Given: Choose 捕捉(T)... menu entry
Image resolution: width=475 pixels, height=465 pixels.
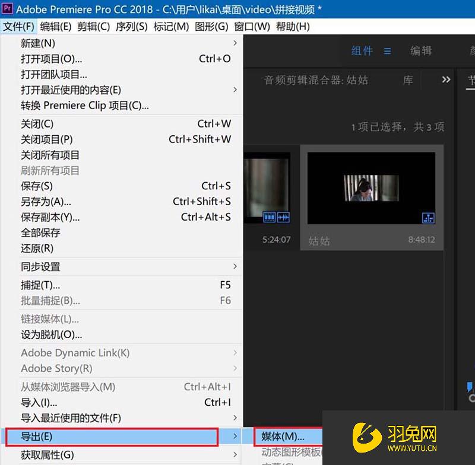Looking at the screenshot, I should 122,285.
